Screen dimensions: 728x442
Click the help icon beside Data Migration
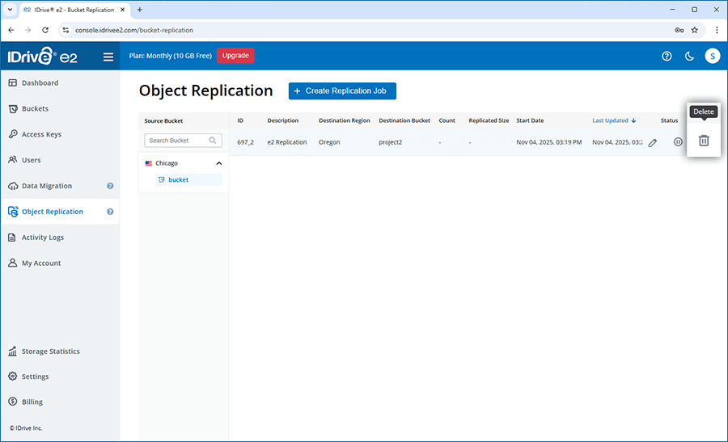pos(110,186)
